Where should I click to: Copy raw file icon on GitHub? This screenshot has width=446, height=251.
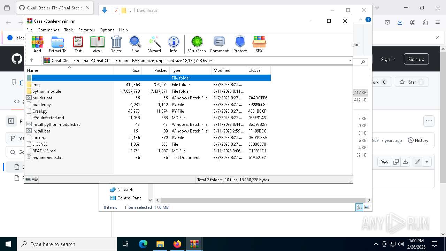tap(395, 162)
